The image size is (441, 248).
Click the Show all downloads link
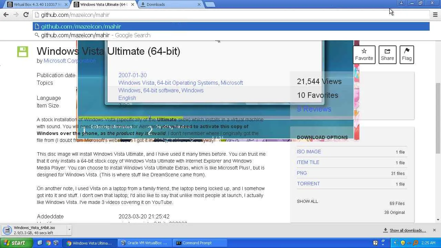(408, 230)
